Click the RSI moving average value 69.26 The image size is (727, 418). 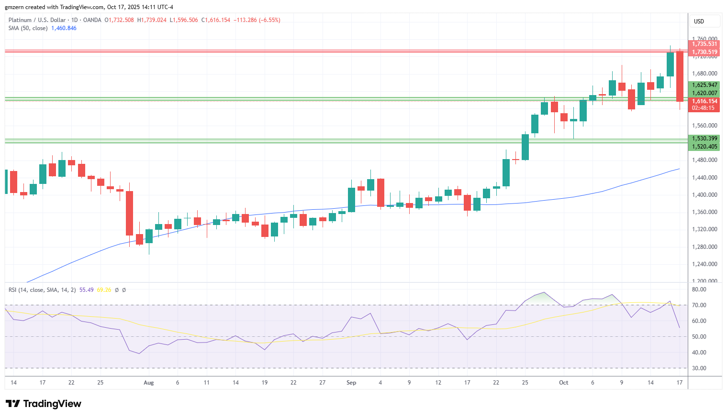pos(104,290)
